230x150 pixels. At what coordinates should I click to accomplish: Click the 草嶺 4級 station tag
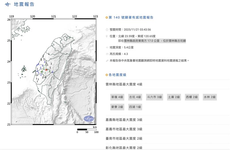(117, 97)
